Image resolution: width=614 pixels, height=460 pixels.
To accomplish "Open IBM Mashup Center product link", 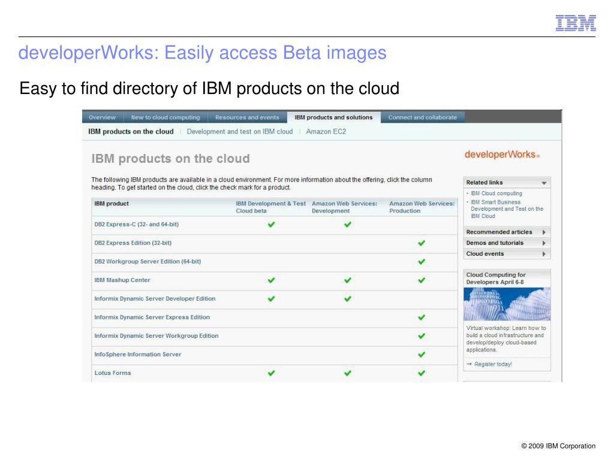I will (x=122, y=280).
